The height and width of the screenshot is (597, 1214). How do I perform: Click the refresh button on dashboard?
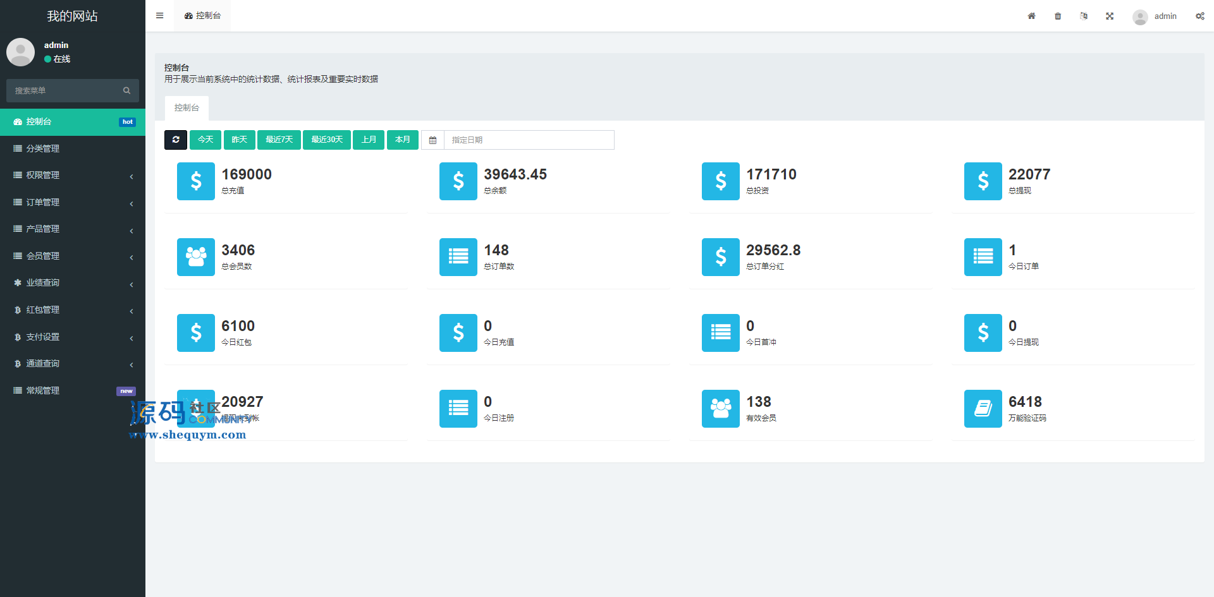(176, 140)
